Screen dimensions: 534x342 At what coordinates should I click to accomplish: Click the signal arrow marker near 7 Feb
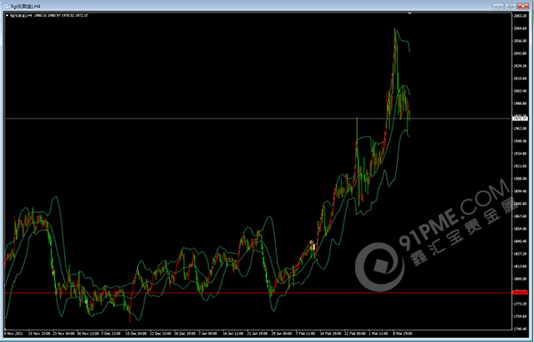(311, 243)
